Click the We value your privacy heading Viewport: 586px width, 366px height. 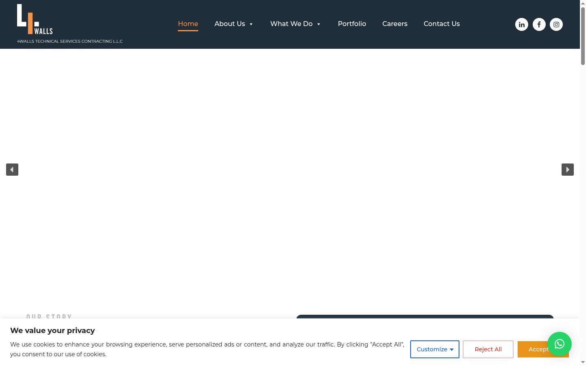coord(52,331)
